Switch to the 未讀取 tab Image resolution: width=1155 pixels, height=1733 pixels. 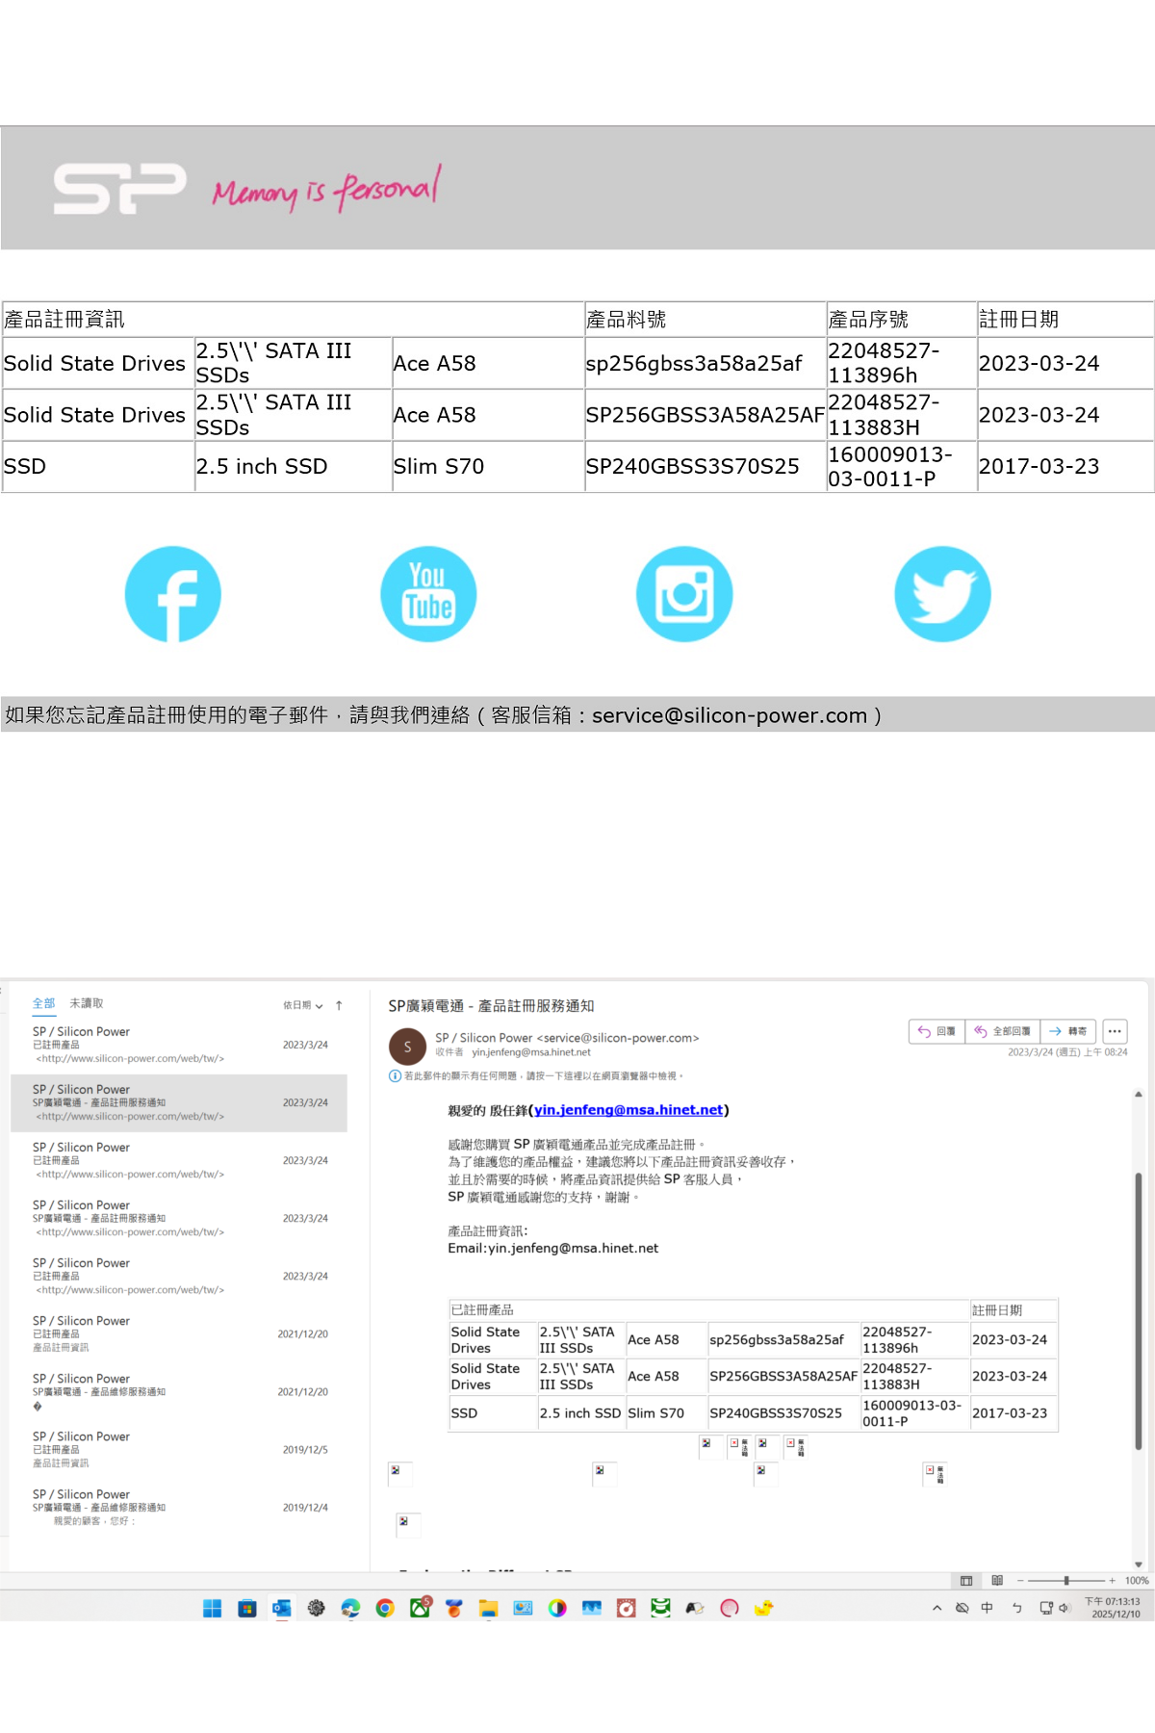[x=86, y=1003]
